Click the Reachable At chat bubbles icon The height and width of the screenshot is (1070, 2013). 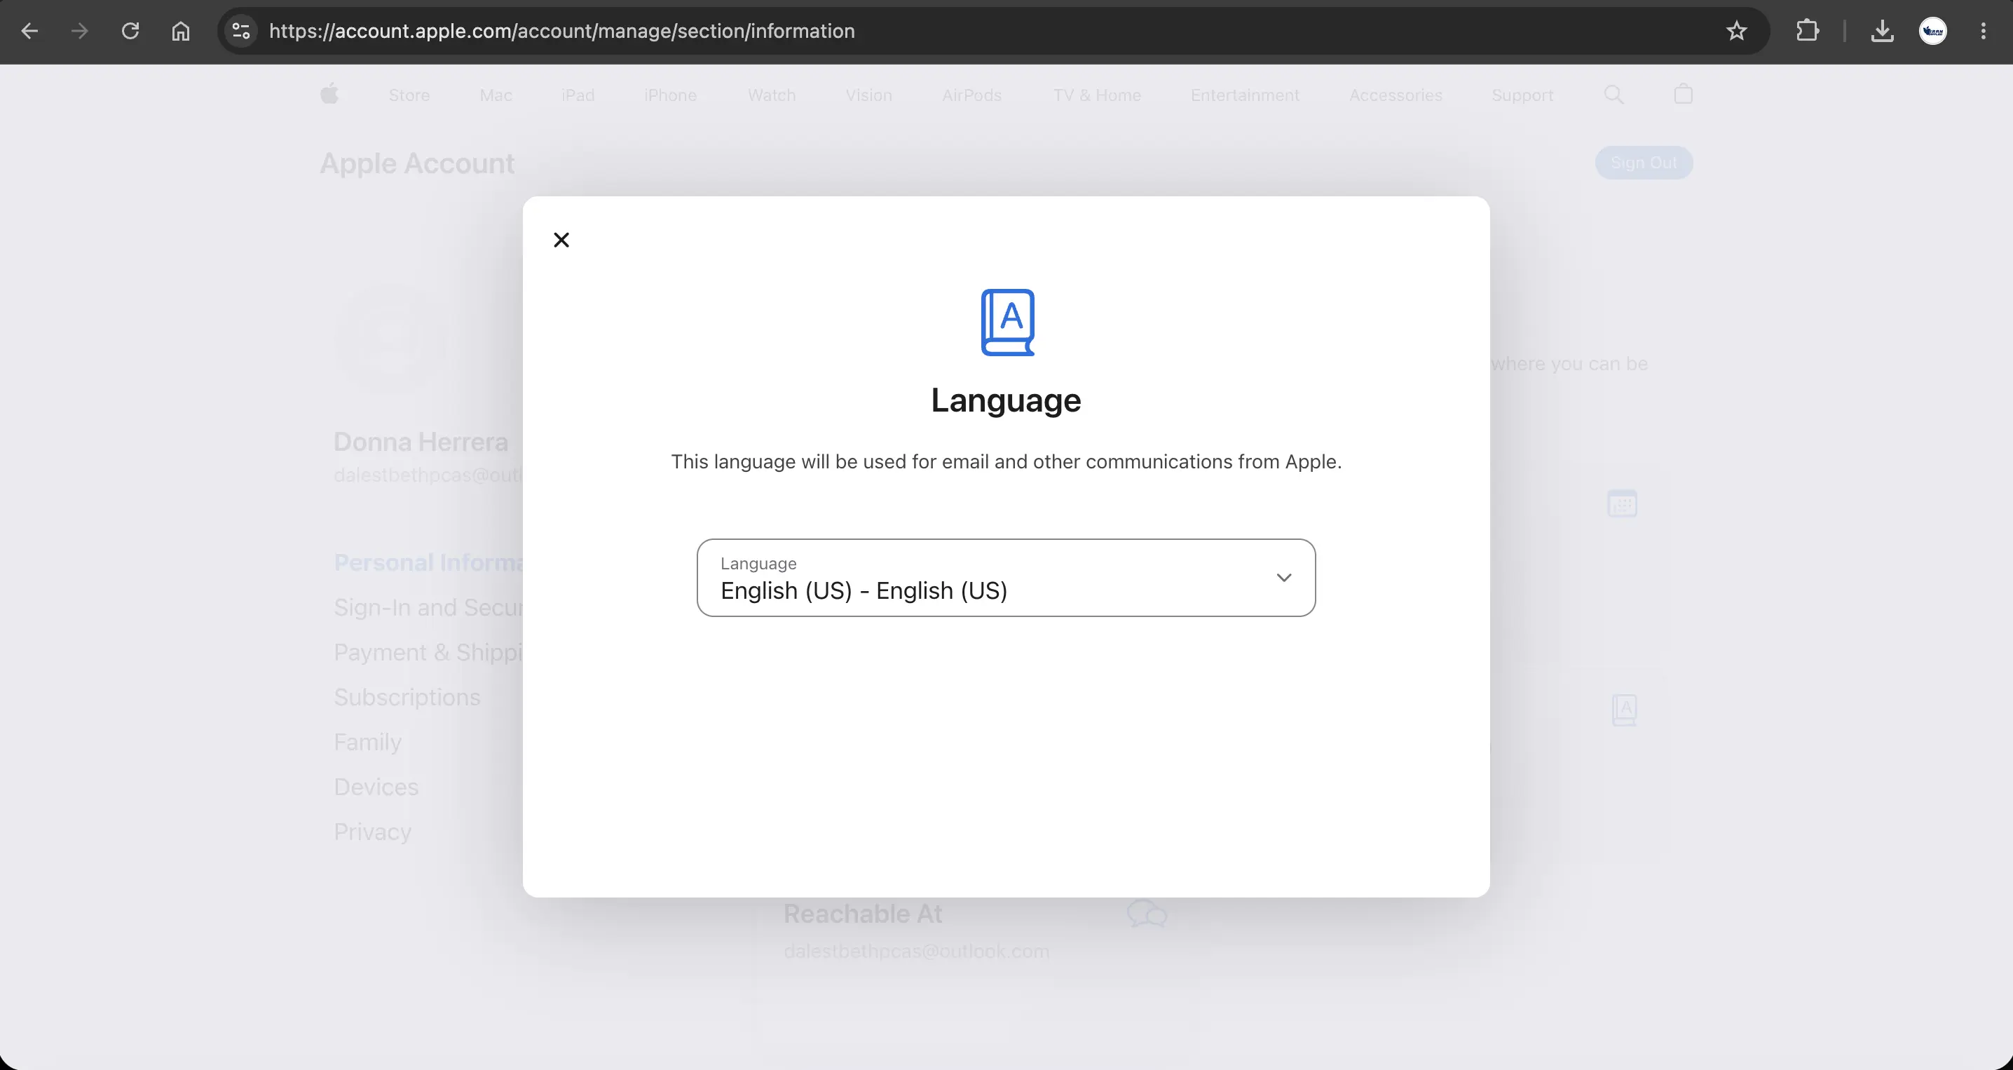pos(1147,913)
